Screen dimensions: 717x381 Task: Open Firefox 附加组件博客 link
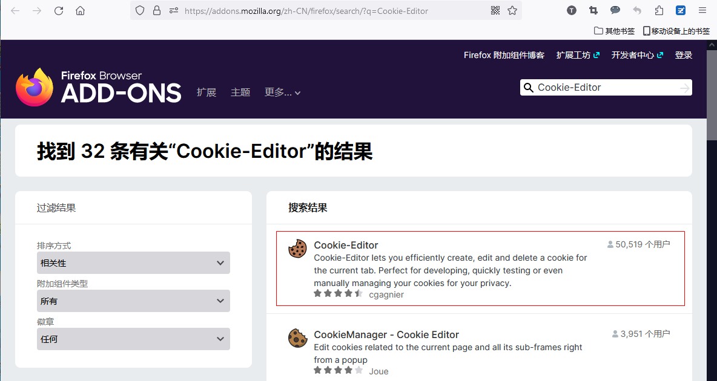tap(504, 55)
